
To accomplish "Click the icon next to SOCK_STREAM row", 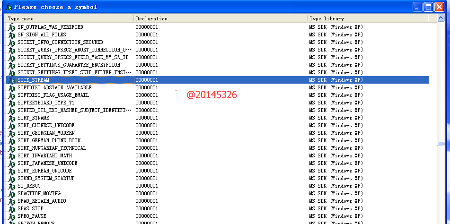I will point(11,80).
